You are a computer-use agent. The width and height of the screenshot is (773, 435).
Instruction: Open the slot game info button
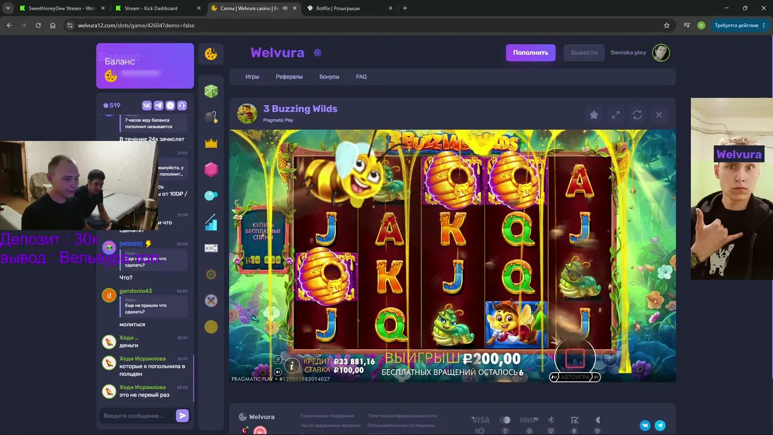292,366
